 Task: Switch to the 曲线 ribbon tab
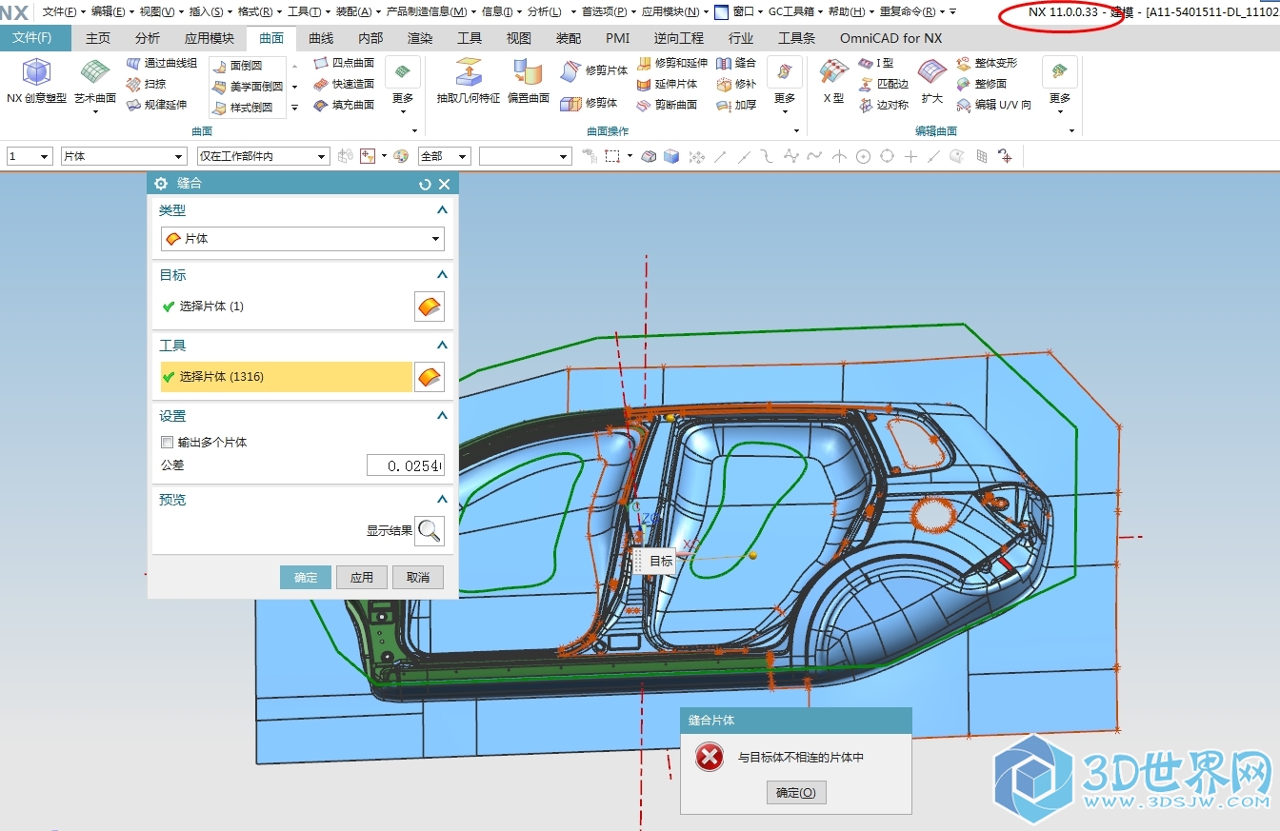pyautogui.click(x=321, y=38)
